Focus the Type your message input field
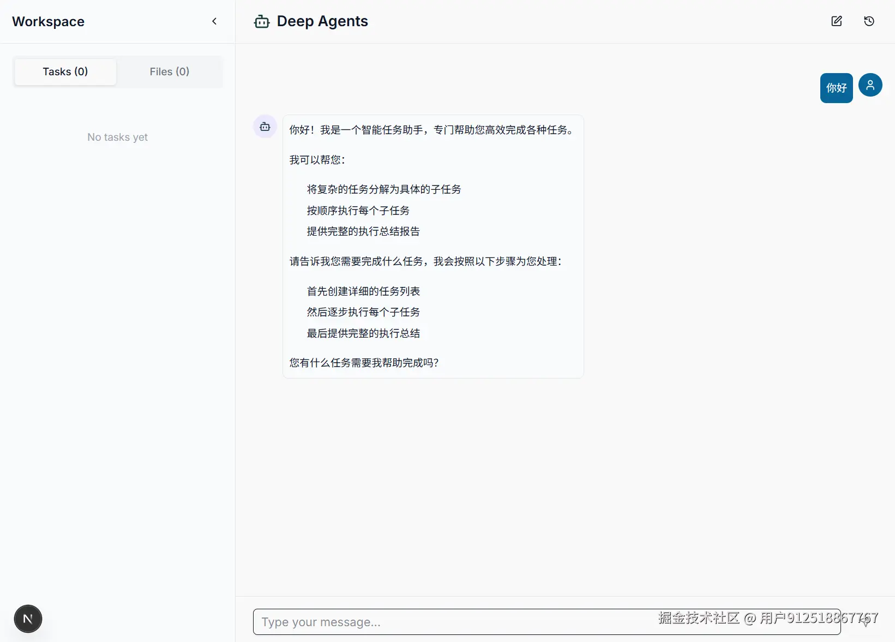Screen dimensions: 895x642 [x=546, y=622]
